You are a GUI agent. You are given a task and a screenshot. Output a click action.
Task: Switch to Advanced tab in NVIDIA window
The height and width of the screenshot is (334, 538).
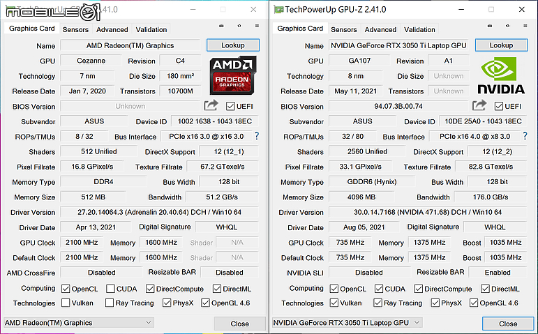pyautogui.click(x=380, y=29)
